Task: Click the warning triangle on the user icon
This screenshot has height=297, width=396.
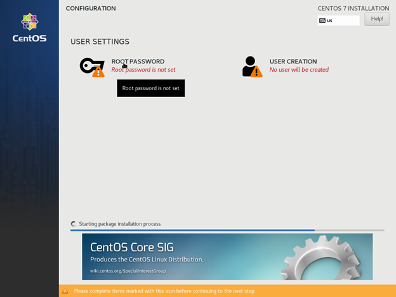Action: [x=256, y=72]
